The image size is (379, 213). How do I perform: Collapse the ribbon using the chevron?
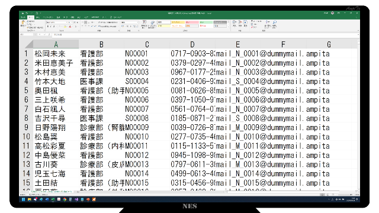pos(358,31)
